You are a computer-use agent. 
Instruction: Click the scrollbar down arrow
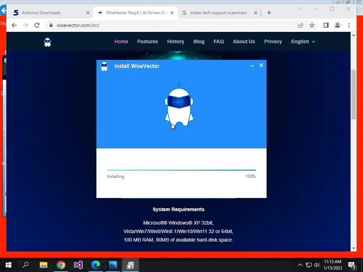pos(353,248)
